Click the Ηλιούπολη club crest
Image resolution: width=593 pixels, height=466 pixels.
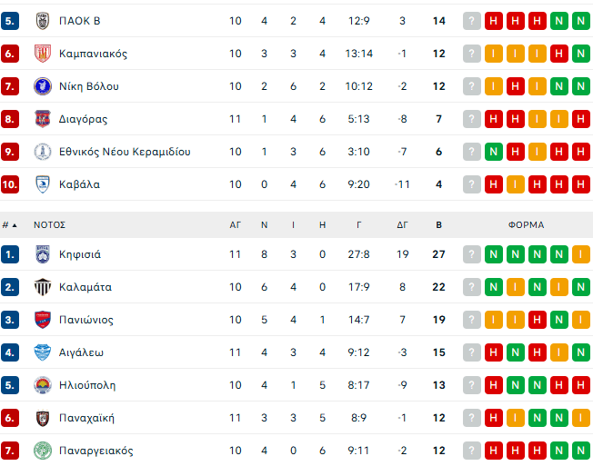[x=42, y=385]
